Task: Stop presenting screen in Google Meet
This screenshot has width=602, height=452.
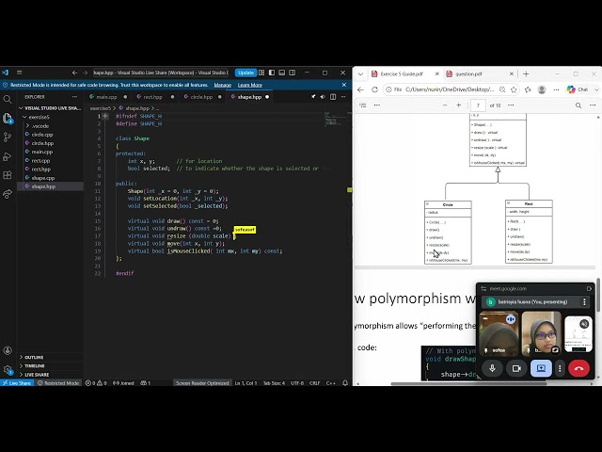Action: tap(541, 368)
